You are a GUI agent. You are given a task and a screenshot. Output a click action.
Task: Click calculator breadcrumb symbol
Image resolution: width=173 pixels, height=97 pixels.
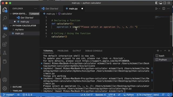pos(66,14)
